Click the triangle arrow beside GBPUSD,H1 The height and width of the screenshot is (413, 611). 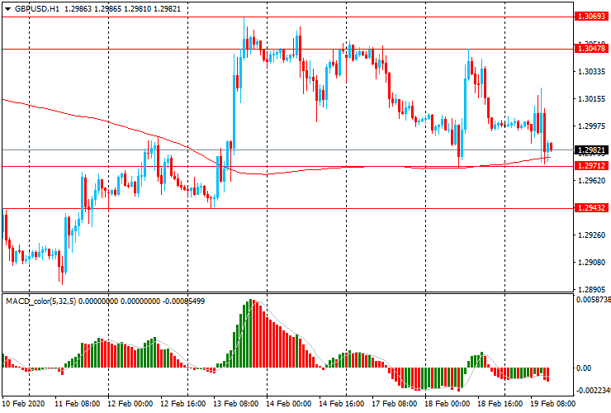(7, 7)
